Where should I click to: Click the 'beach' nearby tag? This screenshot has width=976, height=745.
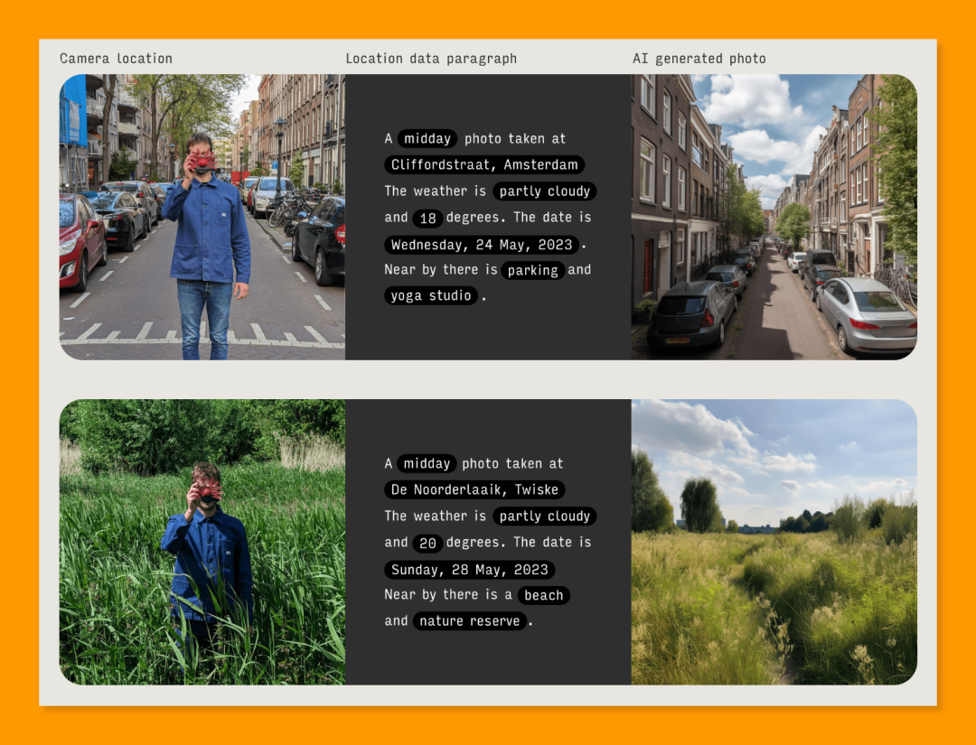click(x=543, y=595)
